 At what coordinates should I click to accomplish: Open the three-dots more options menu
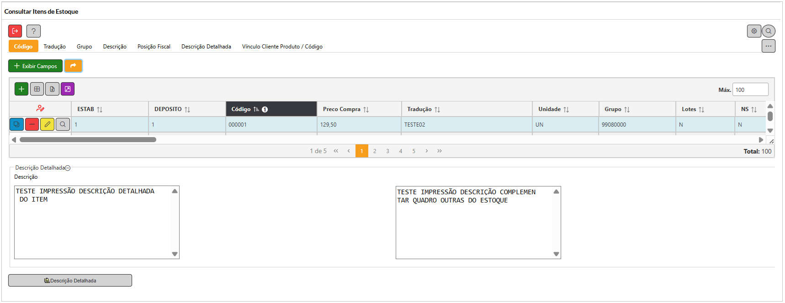coord(769,46)
